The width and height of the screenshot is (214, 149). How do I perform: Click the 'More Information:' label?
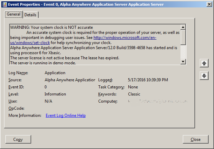(25, 115)
